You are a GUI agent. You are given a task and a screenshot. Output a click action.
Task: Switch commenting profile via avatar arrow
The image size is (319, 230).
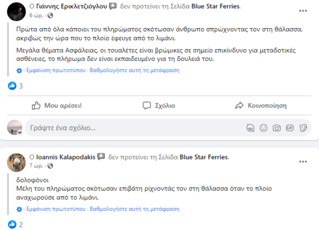(x=21, y=132)
